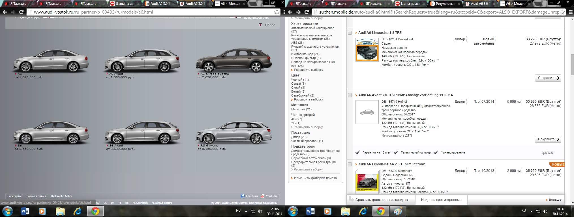Click Diplomatic Sales in the Audi footer
The image size is (574, 219).
coord(61,196)
